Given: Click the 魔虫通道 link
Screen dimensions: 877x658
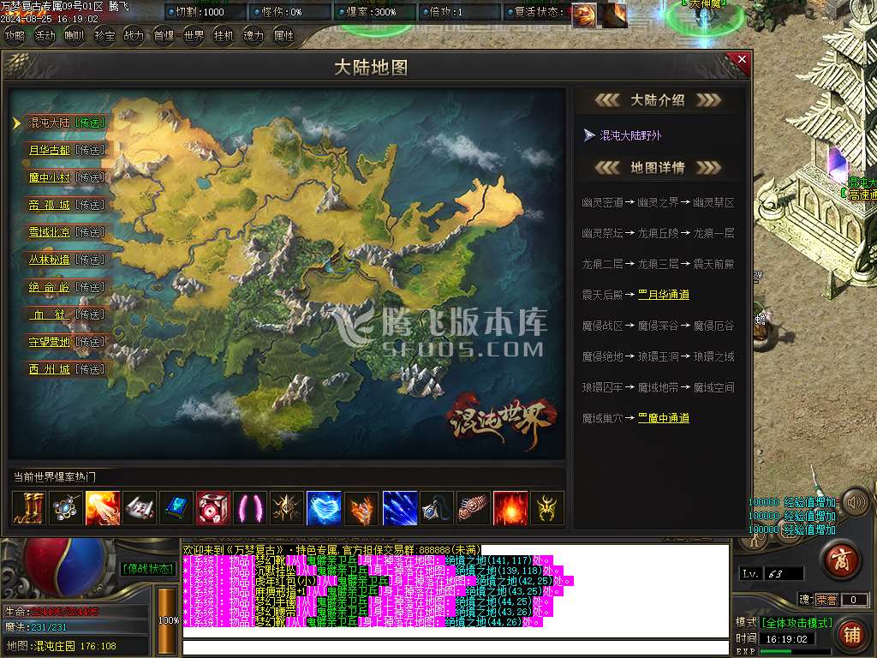Looking at the screenshot, I should [x=664, y=418].
